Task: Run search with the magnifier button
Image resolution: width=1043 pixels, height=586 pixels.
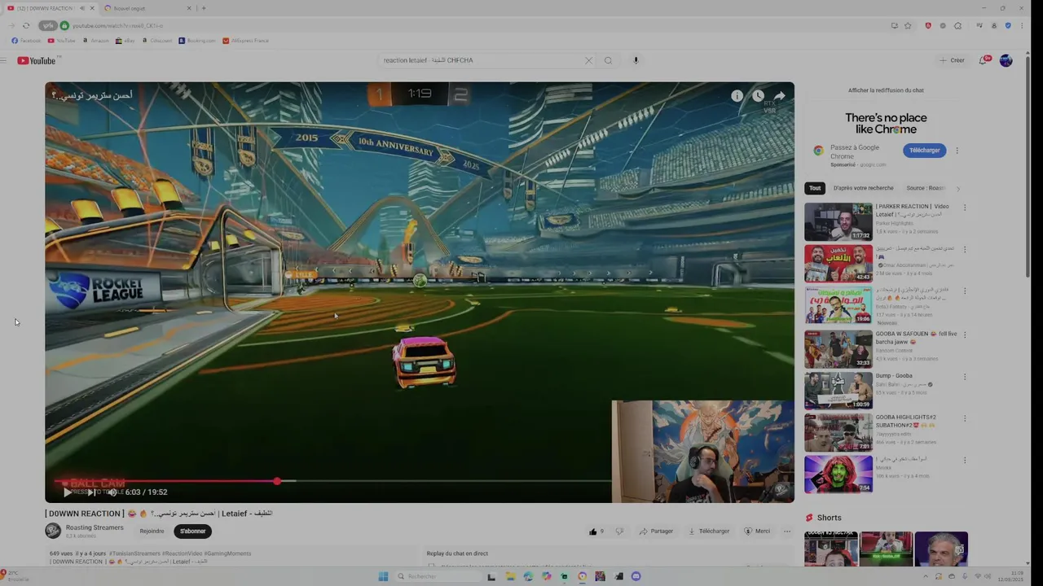Action: [608, 60]
